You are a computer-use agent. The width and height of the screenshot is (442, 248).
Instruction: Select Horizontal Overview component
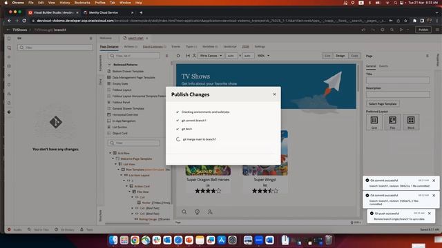pyautogui.click(x=125, y=114)
